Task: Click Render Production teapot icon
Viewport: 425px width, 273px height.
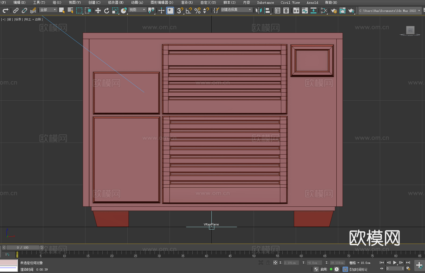Action: [351, 10]
